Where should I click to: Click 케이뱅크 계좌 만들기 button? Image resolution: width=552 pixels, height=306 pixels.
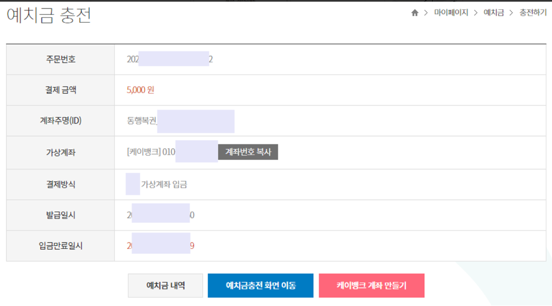(371, 286)
